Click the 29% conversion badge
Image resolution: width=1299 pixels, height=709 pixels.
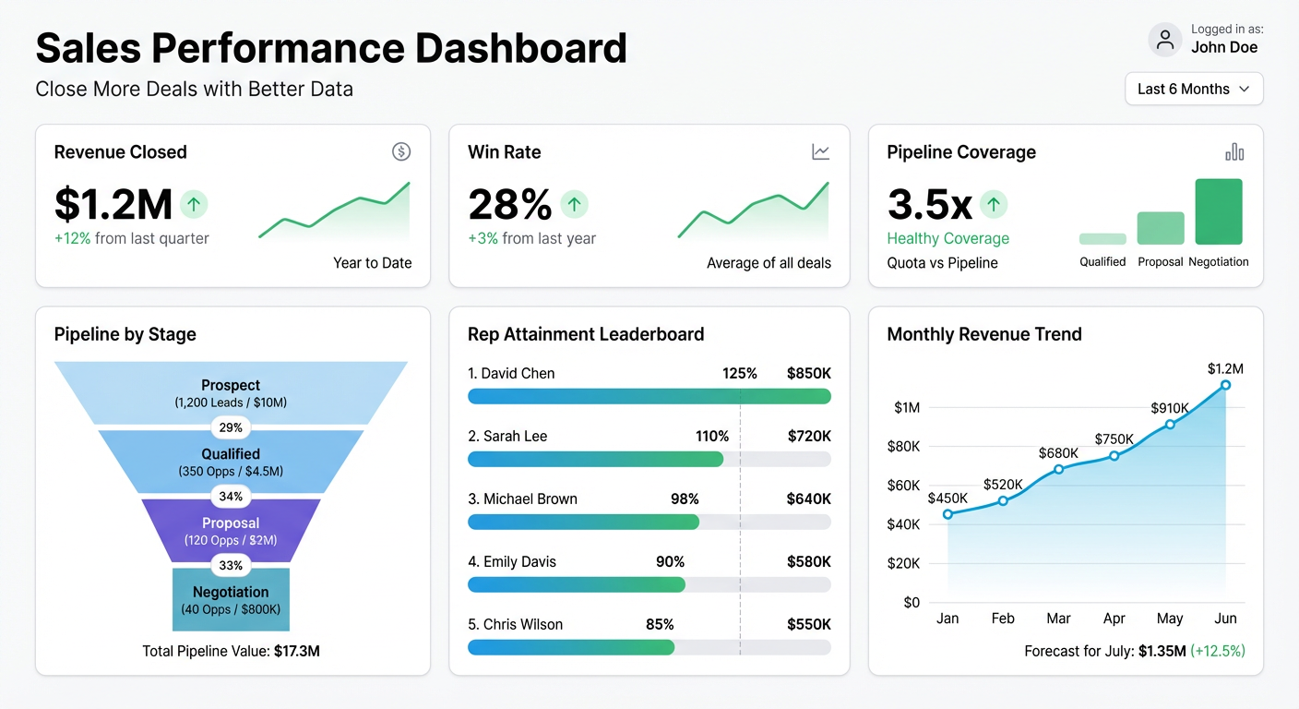point(231,427)
